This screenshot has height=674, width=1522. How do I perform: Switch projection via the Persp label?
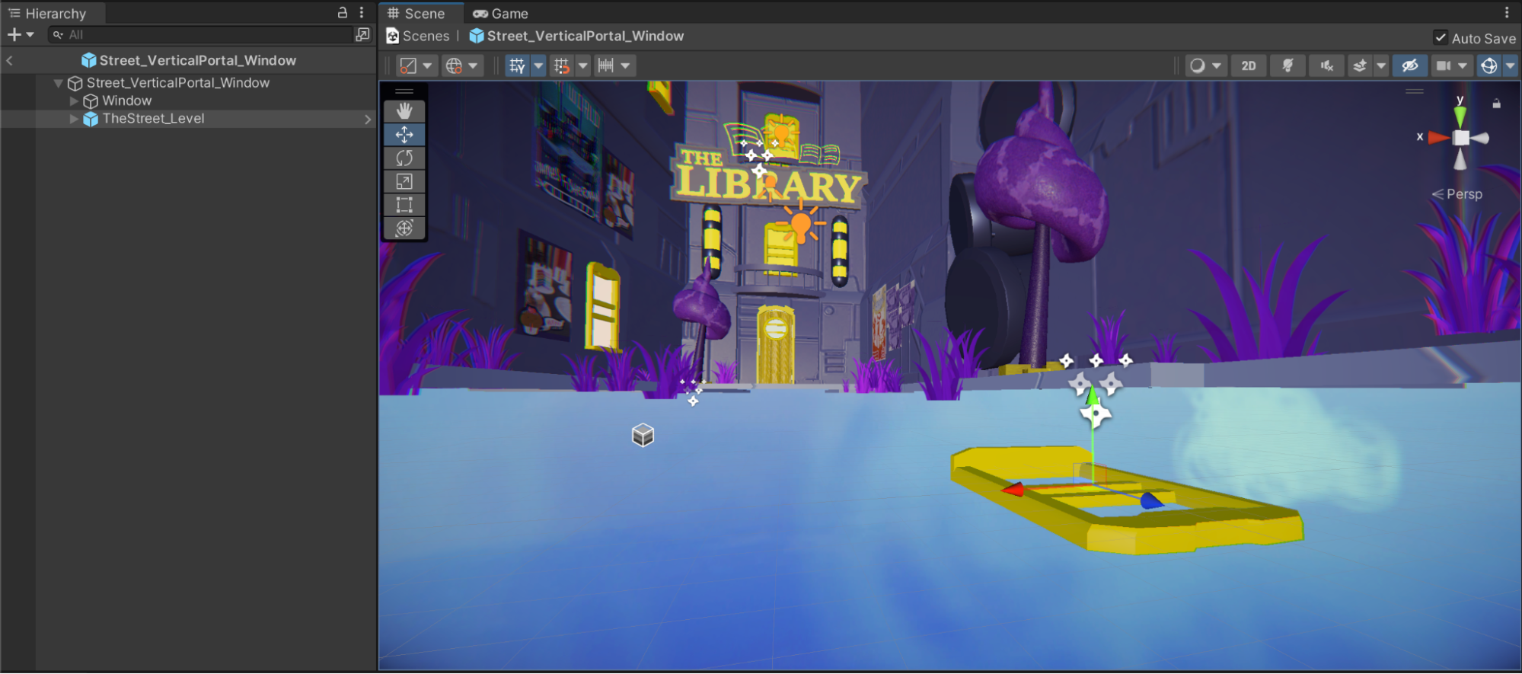tap(1463, 194)
